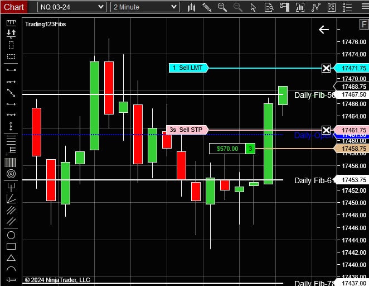This screenshot has height=286, width=369.
Task: Open the strategy playbook clipboard icon
Action: click(331, 7)
